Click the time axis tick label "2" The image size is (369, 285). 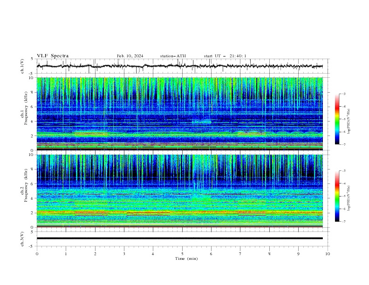(95, 254)
